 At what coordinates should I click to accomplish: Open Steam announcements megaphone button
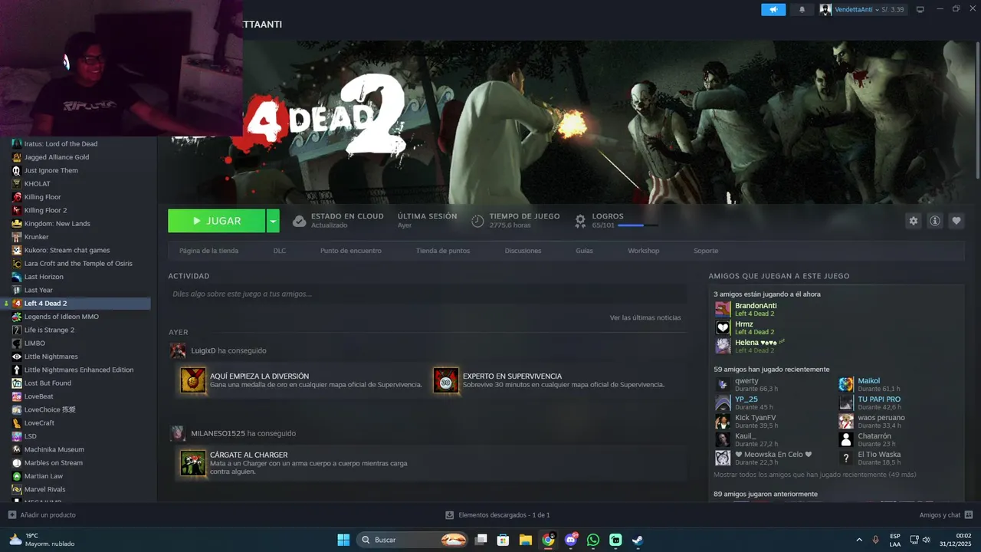click(x=773, y=9)
